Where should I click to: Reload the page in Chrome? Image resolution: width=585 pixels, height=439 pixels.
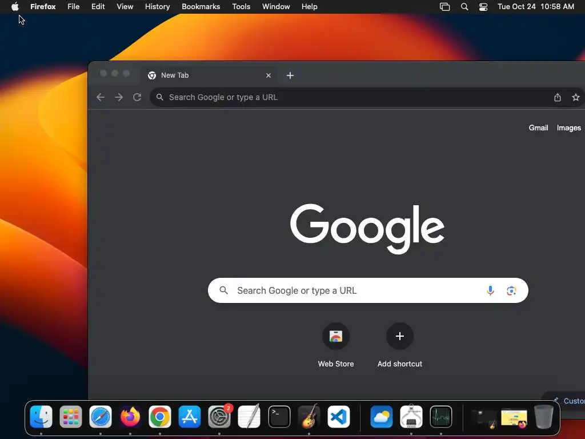point(137,97)
